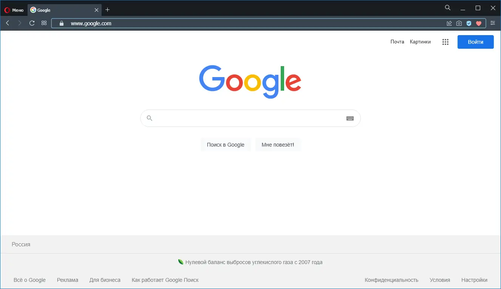Click the Войти sign-in button

pos(476,42)
